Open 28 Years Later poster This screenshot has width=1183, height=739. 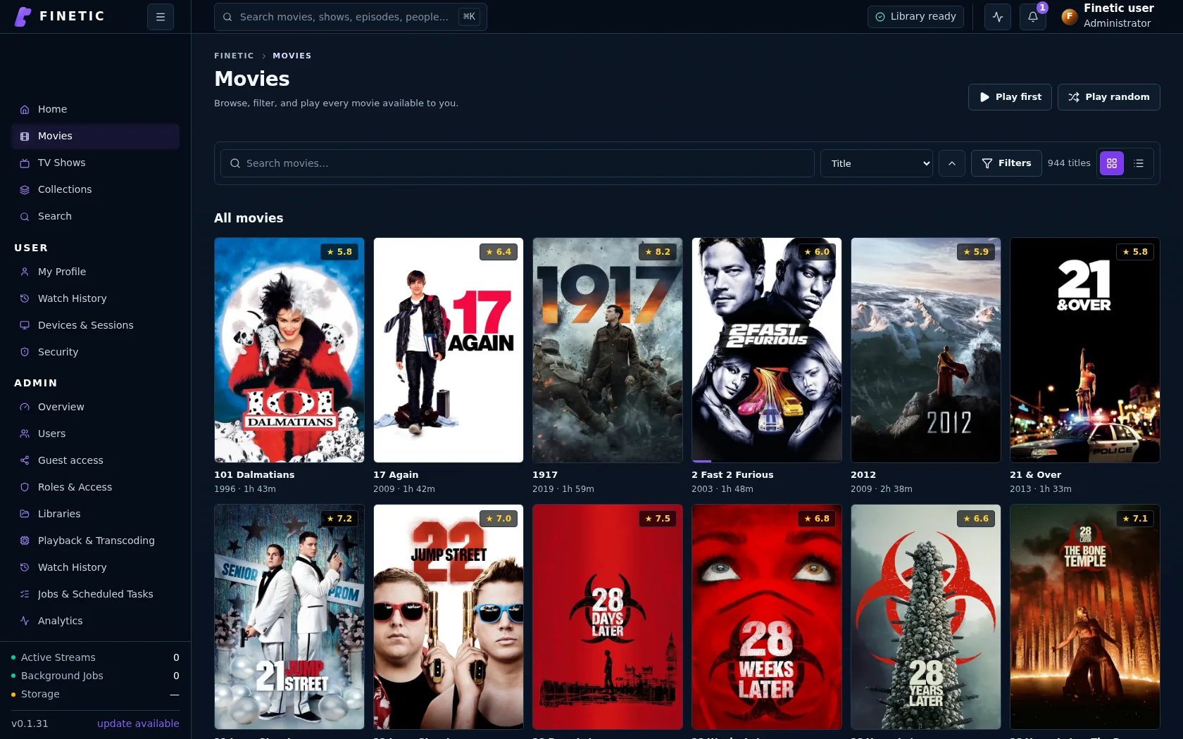click(926, 617)
